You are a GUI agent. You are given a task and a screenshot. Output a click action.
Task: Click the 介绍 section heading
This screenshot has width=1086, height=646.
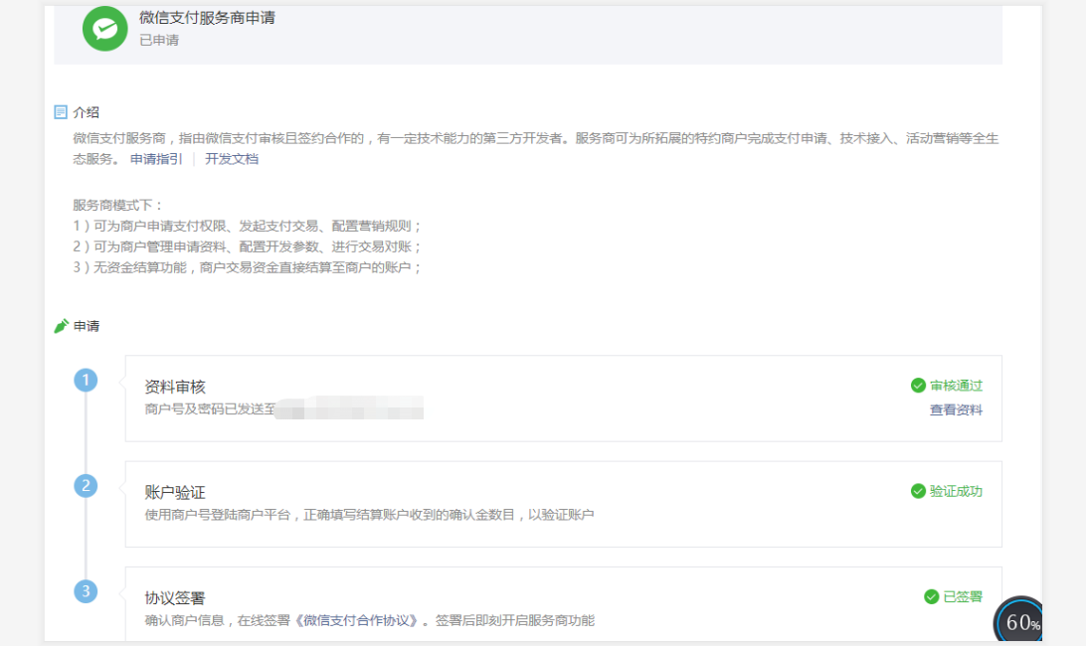click(x=86, y=112)
